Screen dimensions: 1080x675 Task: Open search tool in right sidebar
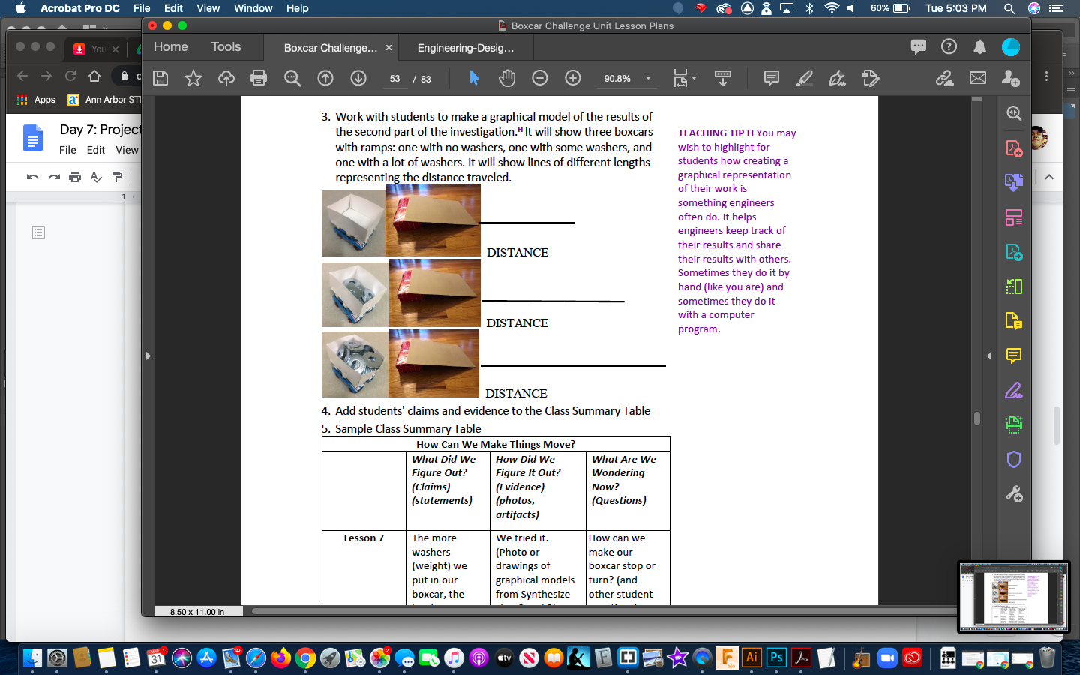pyautogui.click(x=1014, y=113)
